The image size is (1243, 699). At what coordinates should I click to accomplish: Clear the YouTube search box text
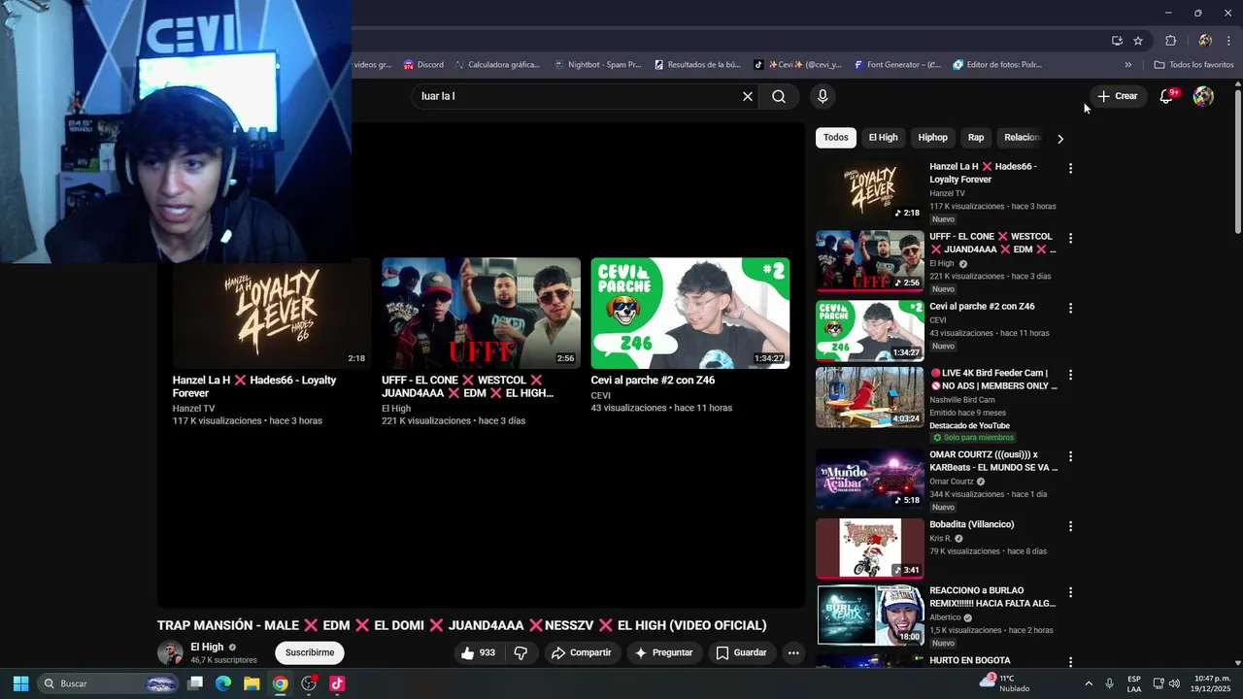coord(748,96)
